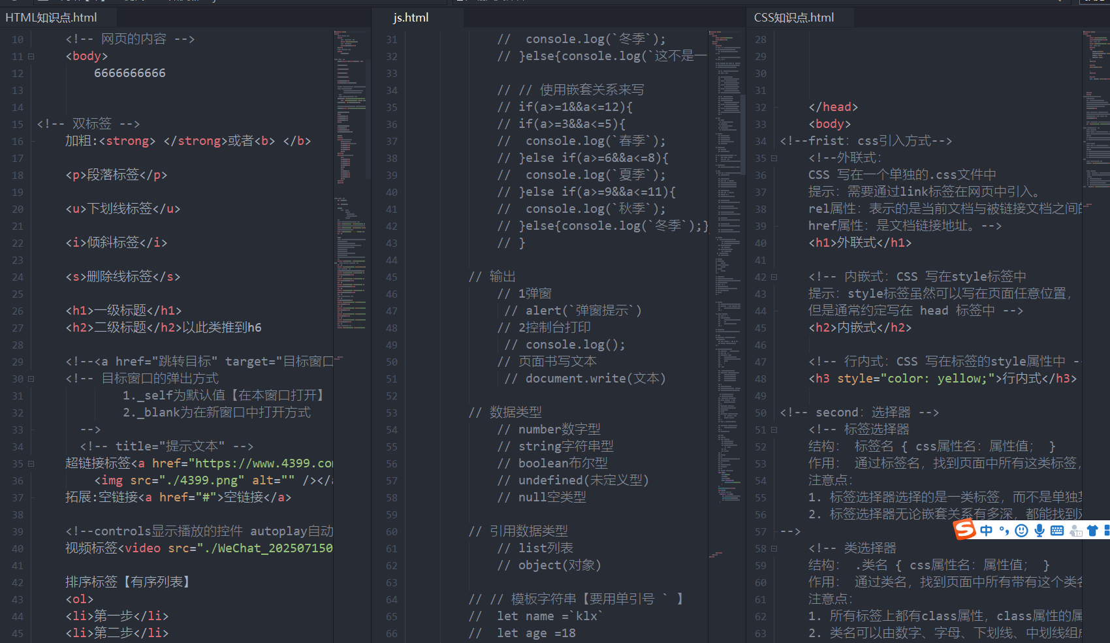Click the second: 选择器 comment line
The height and width of the screenshot is (643, 1110).
pyautogui.click(x=859, y=413)
